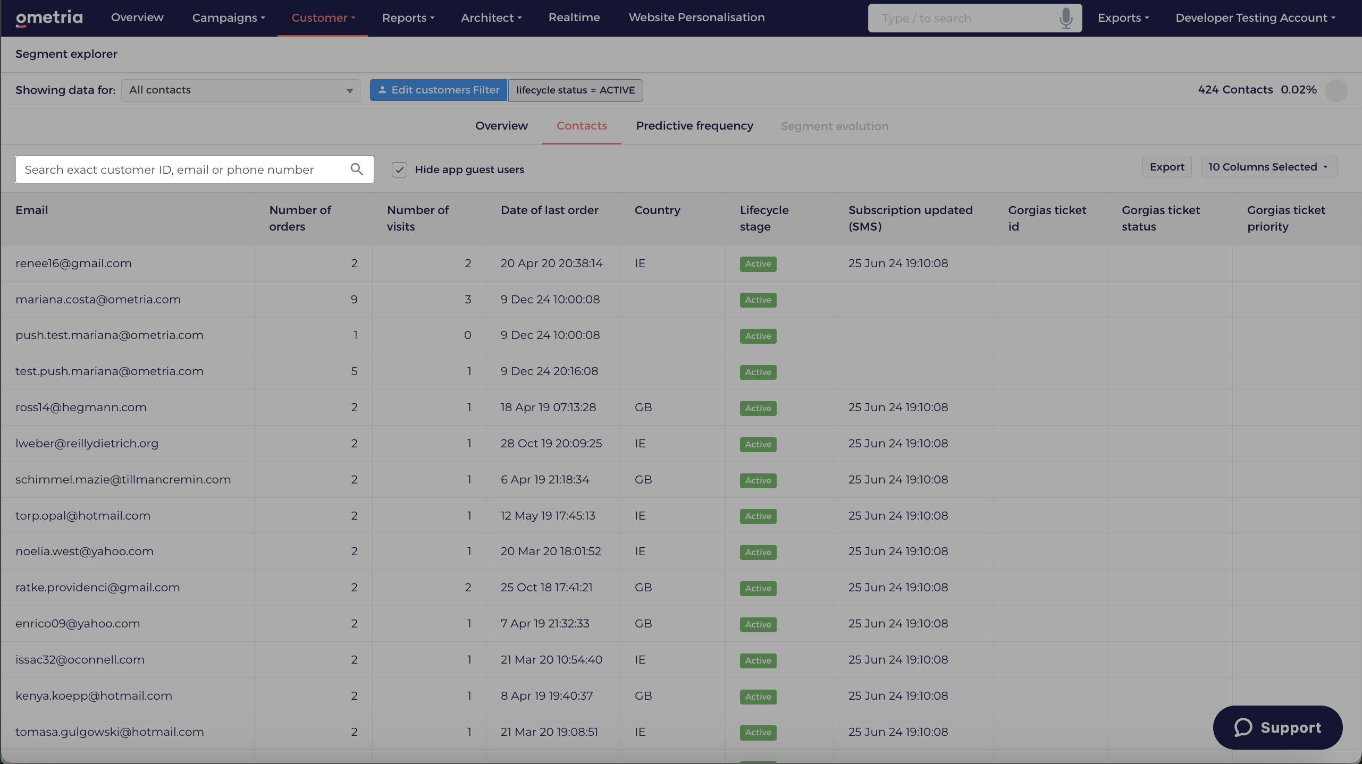Image resolution: width=1362 pixels, height=764 pixels.
Task: Open contact lweber@reillydietrich.org
Action: coord(87,444)
